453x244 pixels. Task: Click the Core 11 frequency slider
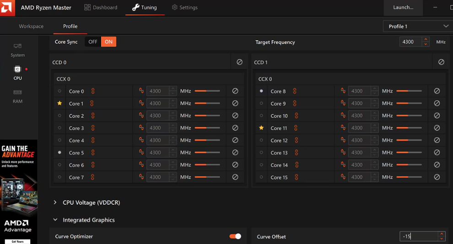pos(409,128)
